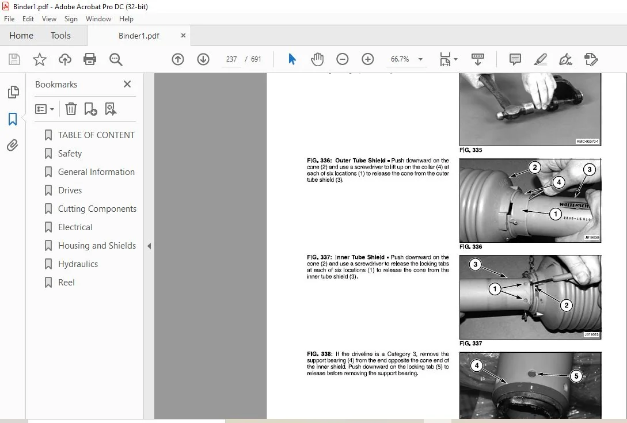The height and width of the screenshot is (423, 627).
Task: Click the fit page scrolling icon
Action: tap(445, 59)
